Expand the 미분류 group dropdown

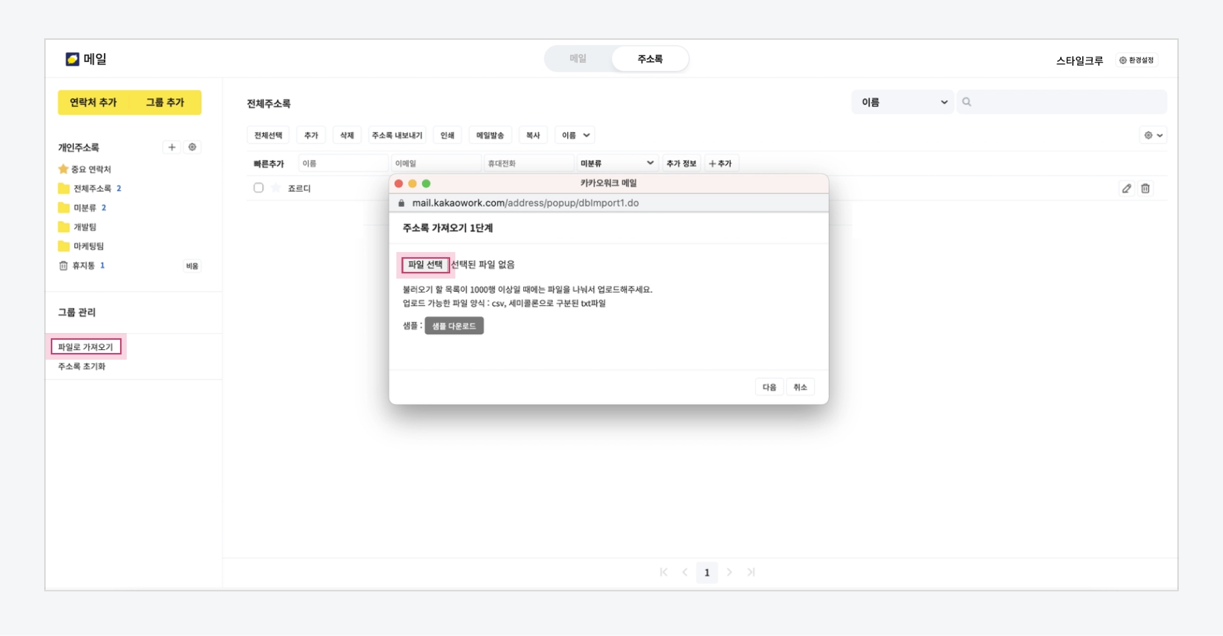616,164
